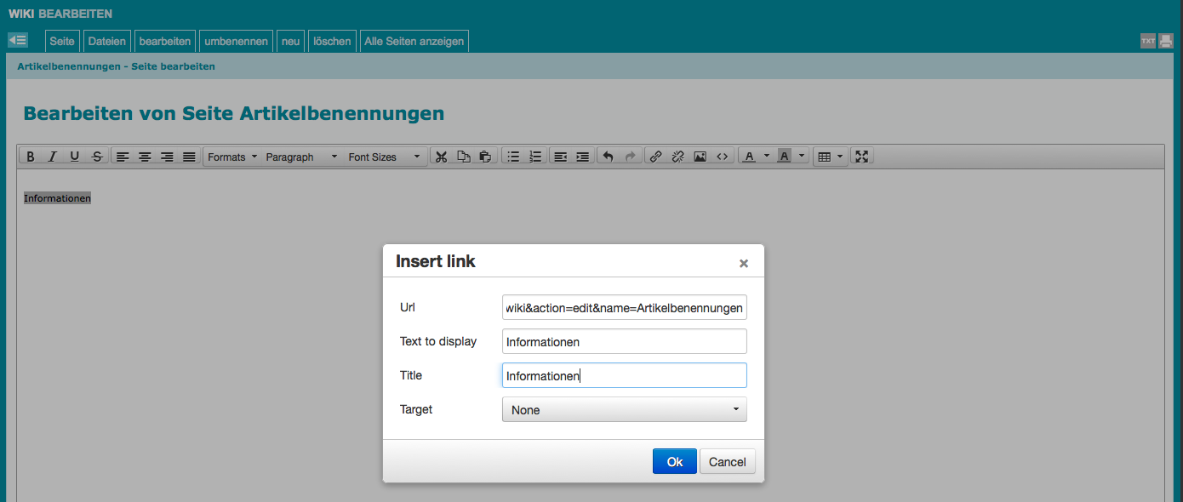
Task: Open the Font Sizes dropdown
Action: (x=384, y=157)
